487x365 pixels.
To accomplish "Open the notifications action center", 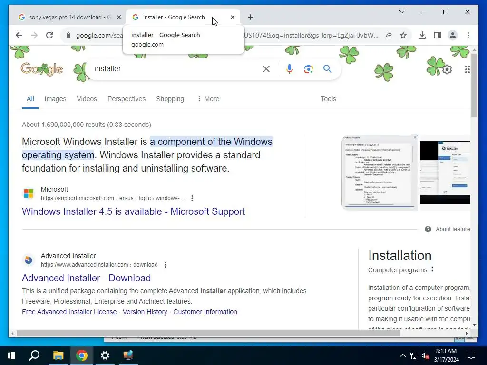I will [x=471, y=355].
